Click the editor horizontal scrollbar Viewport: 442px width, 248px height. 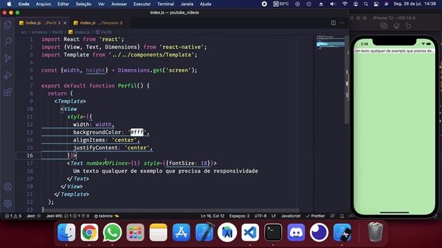tap(171, 210)
